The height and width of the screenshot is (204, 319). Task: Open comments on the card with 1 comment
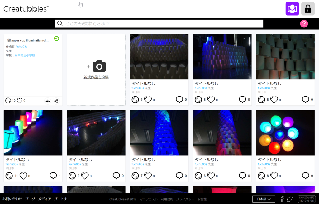click(x=53, y=176)
